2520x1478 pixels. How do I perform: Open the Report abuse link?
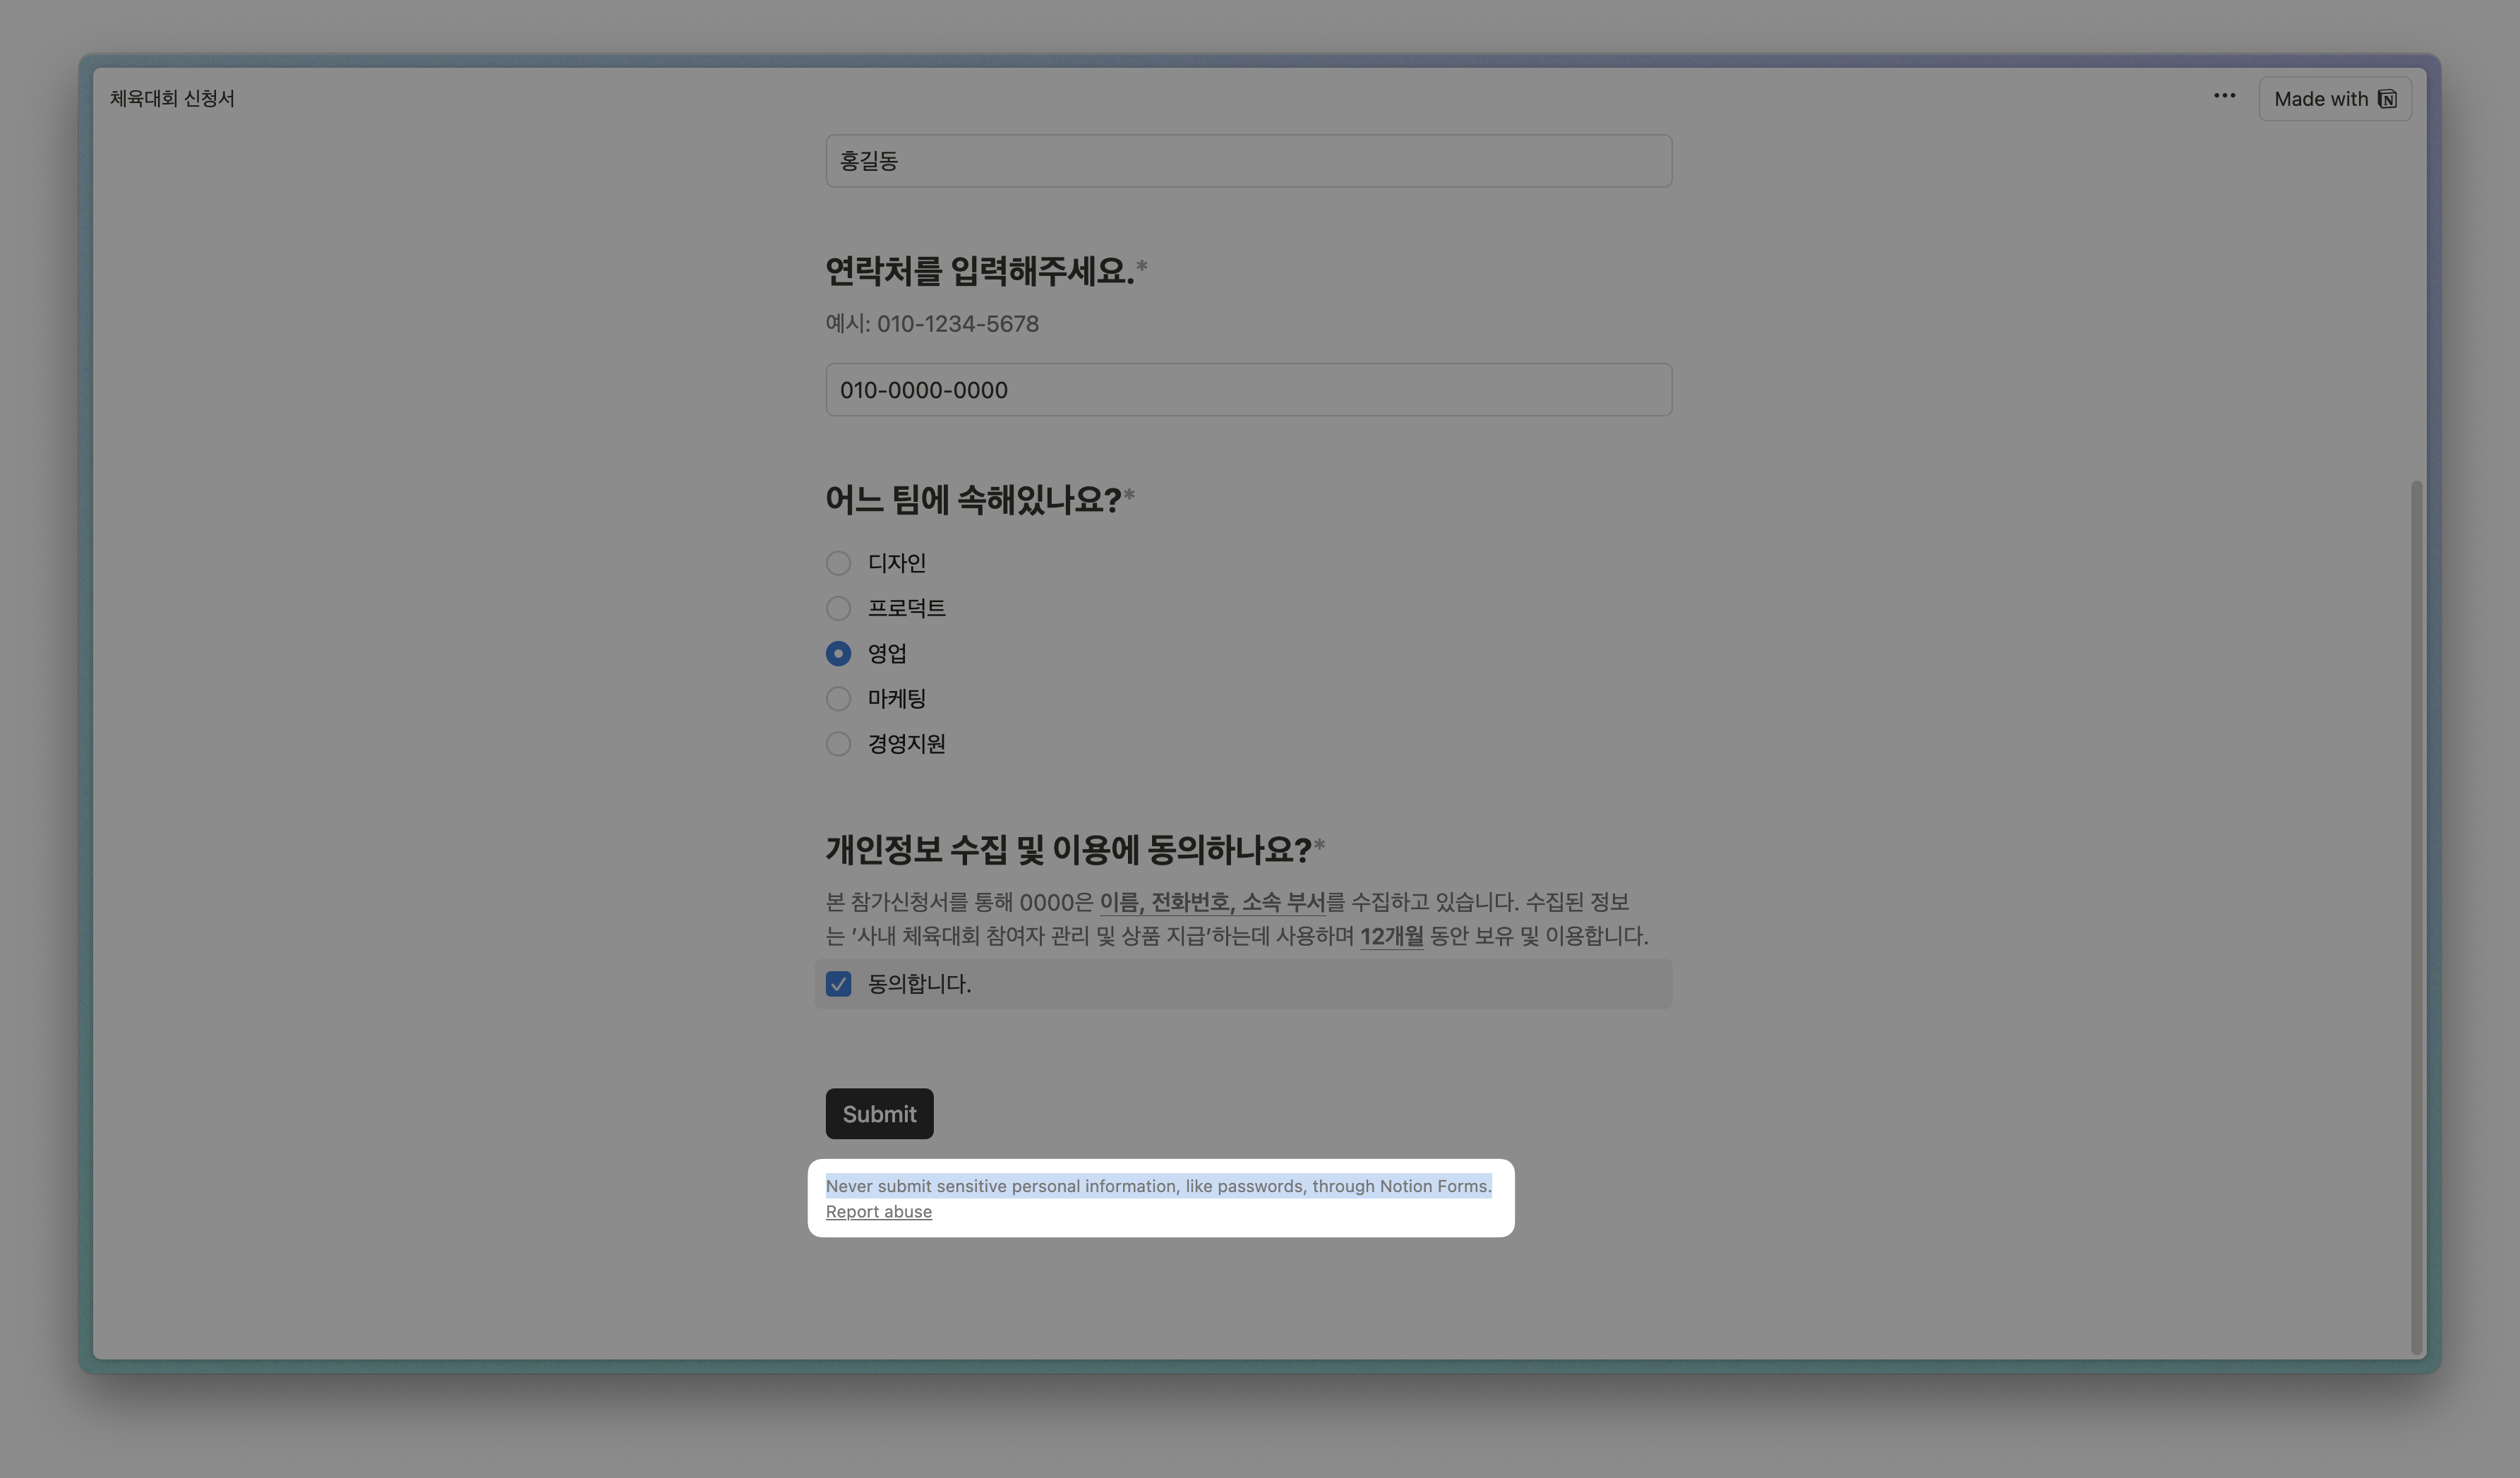[878, 1212]
